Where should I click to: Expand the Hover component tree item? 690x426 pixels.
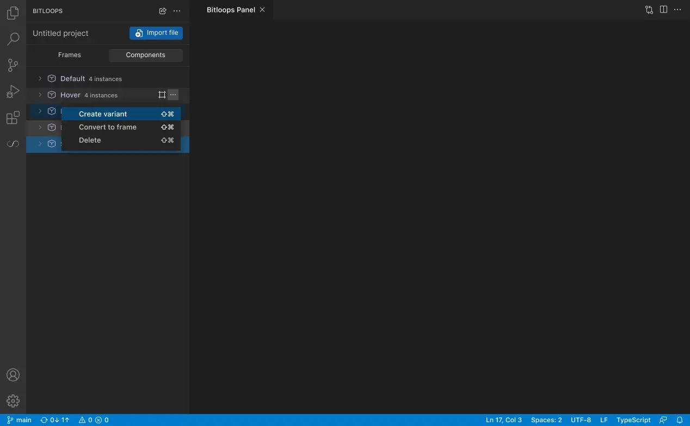[39, 95]
